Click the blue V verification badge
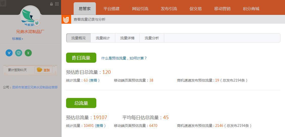 coord(9,53)
